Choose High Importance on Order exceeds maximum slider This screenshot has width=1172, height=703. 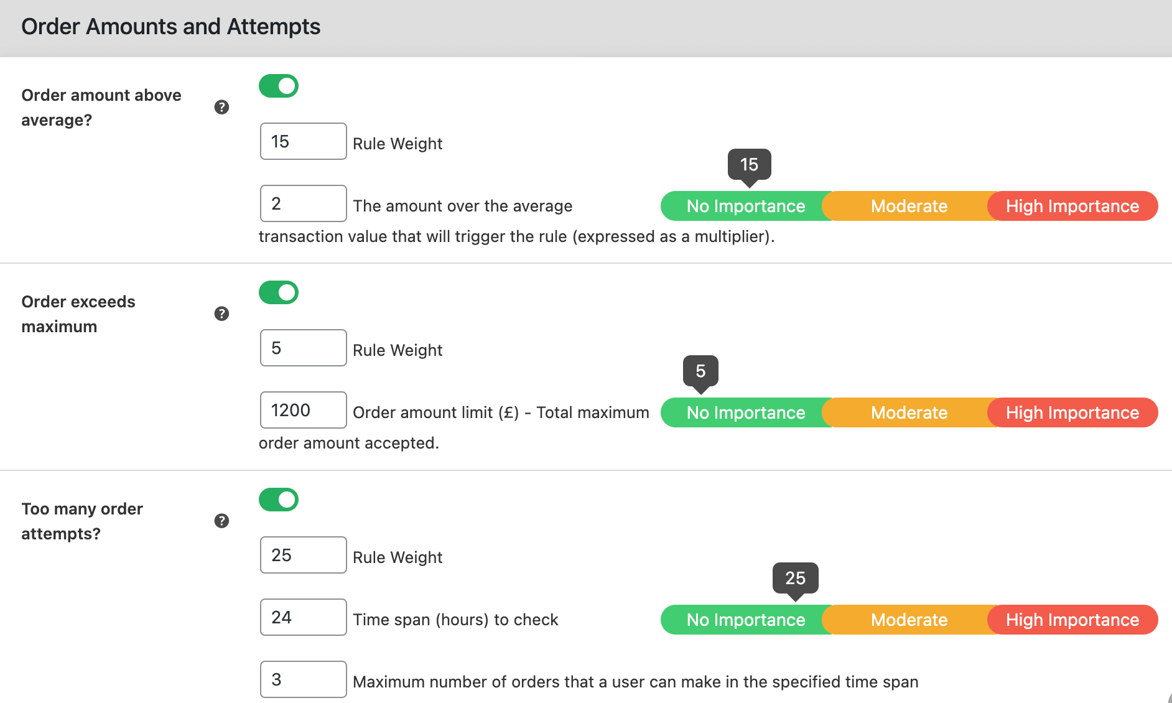[x=1072, y=412]
